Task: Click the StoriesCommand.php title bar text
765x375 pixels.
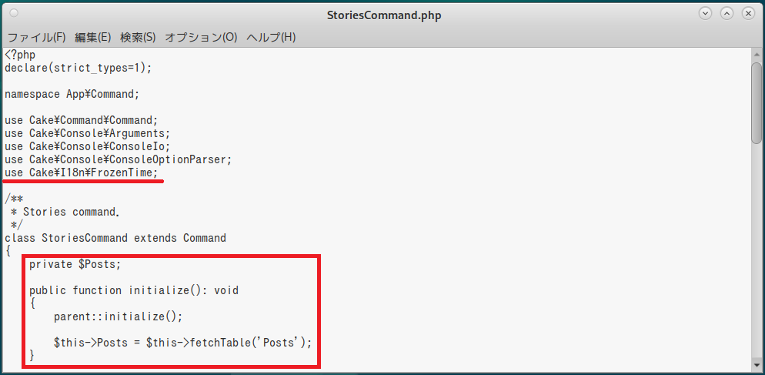Action: pyautogui.click(x=382, y=15)
